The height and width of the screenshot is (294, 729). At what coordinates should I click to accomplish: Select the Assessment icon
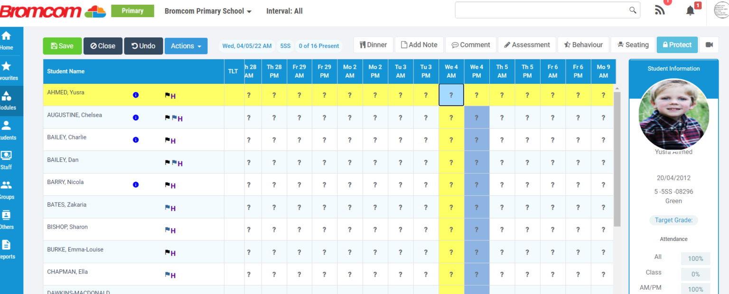(526, 45)
